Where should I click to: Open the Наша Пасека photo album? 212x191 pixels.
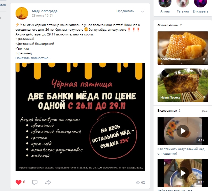click(x=183, y=85)
